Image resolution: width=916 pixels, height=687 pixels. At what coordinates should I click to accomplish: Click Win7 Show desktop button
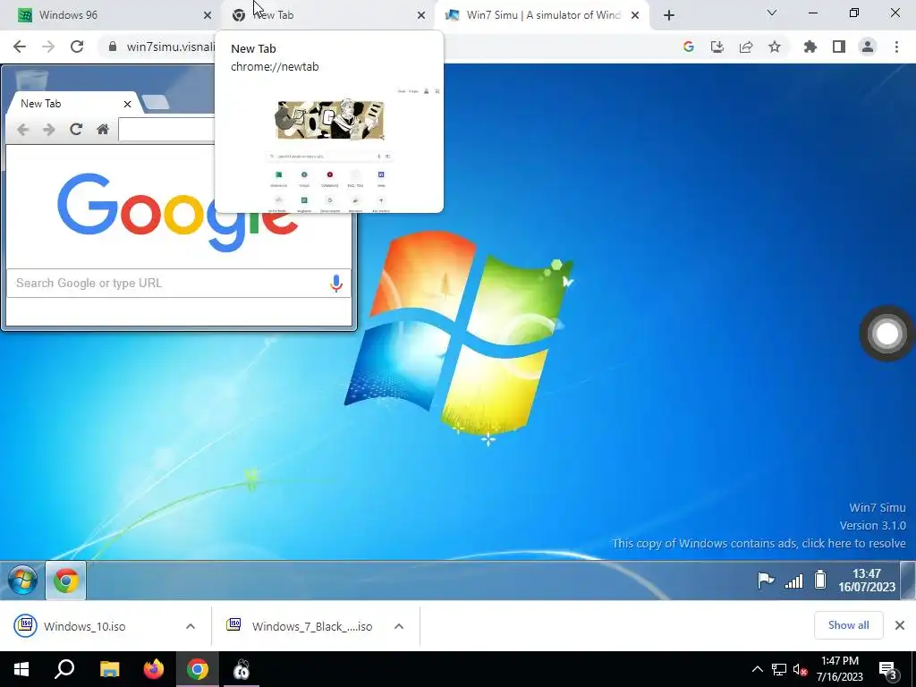pyautogui.click(x=908, y=580)
